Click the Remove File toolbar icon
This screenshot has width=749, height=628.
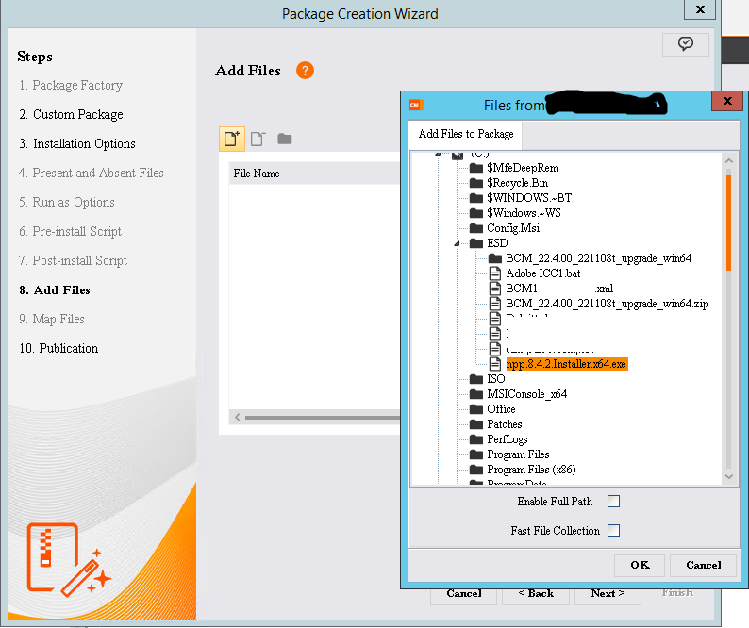tap(258, 140)
